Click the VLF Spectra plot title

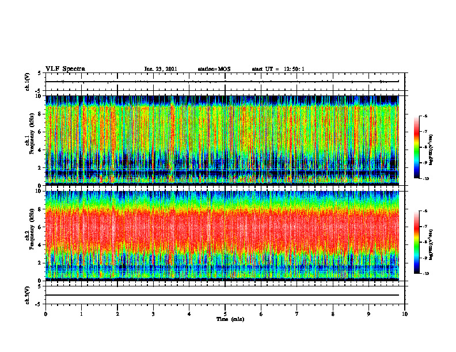click(x=65, y=69)
